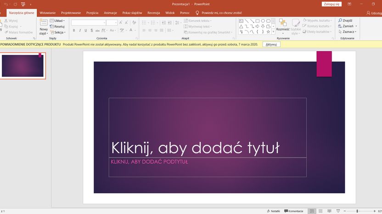382x214 pixels.
Task: Expand the shapes gallery
Action: coord(273,32)
